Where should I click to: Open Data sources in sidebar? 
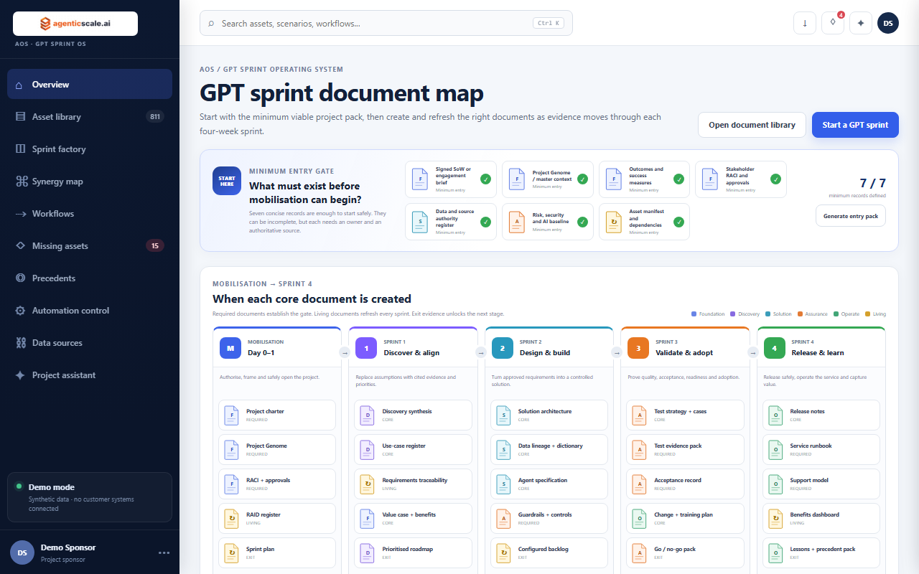coord(90,342)
